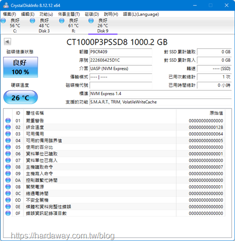The height and width of the screenshot is (241, 235).
Task: Click the status orb for Disk 3
Action: click(32, 21)
